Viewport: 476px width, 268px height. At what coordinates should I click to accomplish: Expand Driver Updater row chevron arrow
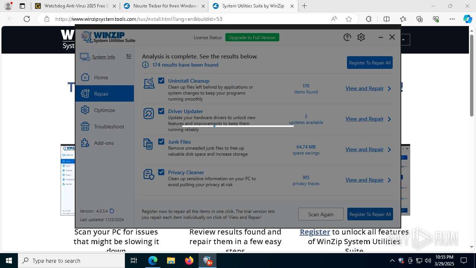(x=389, y=119)
